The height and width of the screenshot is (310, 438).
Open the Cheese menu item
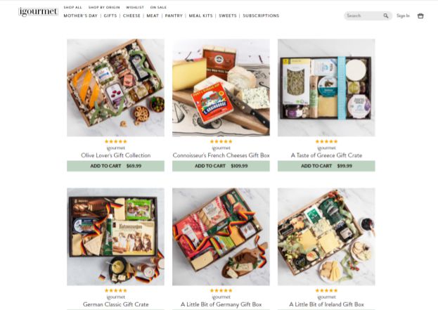point(131,16)
